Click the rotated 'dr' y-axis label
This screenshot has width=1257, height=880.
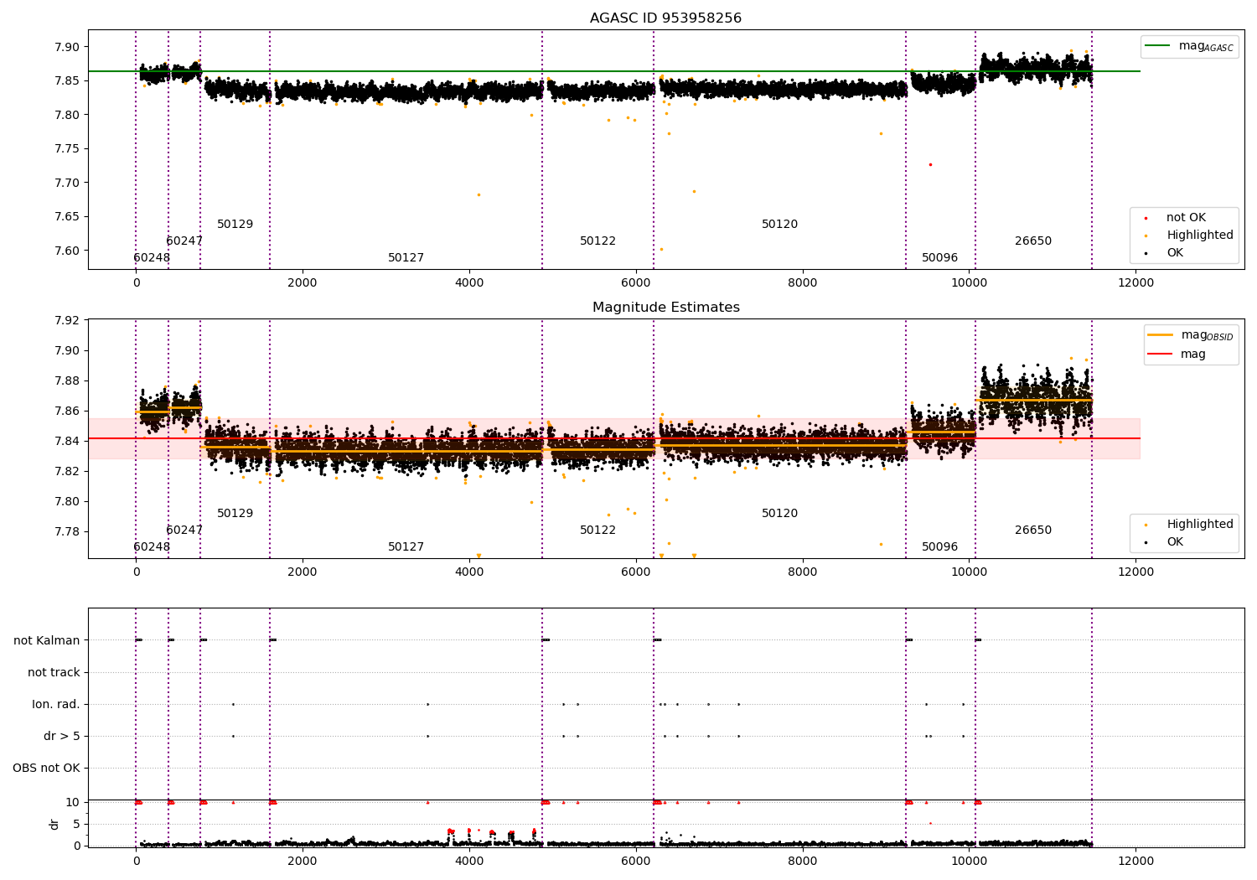(54, 824)
